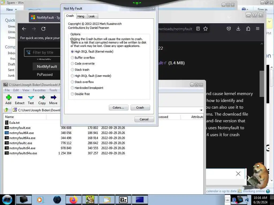Open the Firefox downloads panel
Image resolution: width=274 pixels, height=205 pixels.
point(238,29)
